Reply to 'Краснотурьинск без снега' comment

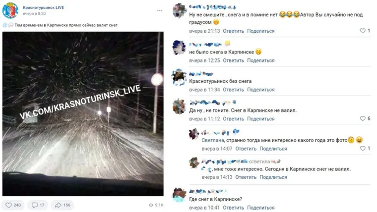tap(233, 90)
